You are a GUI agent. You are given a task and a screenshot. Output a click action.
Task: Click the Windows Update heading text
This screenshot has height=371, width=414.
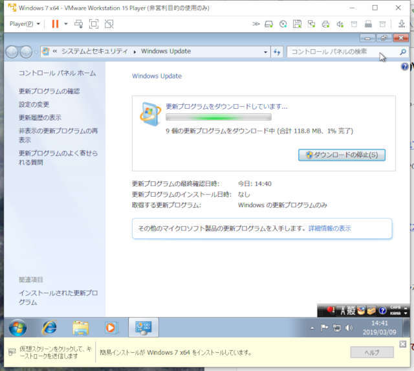coord(157,76)
